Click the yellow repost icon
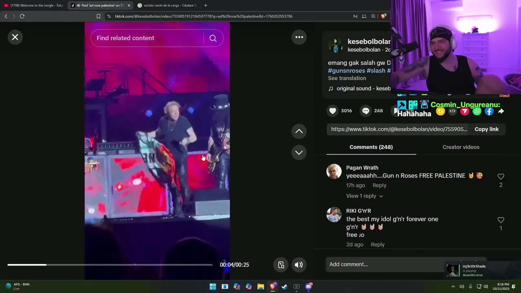Screen dimensions: 521x293 coord(440,111)
